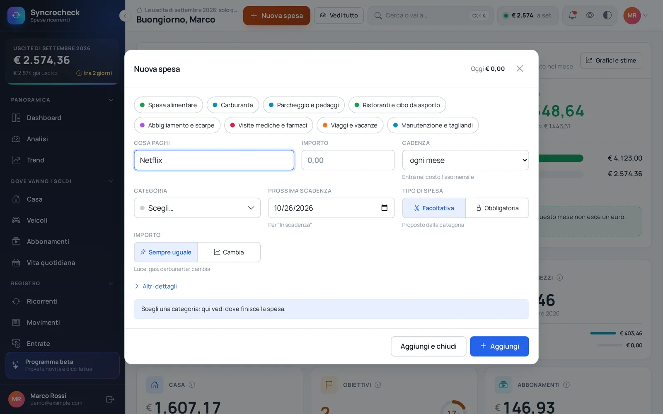Select the Carburante quick chip

pos(233,105)
